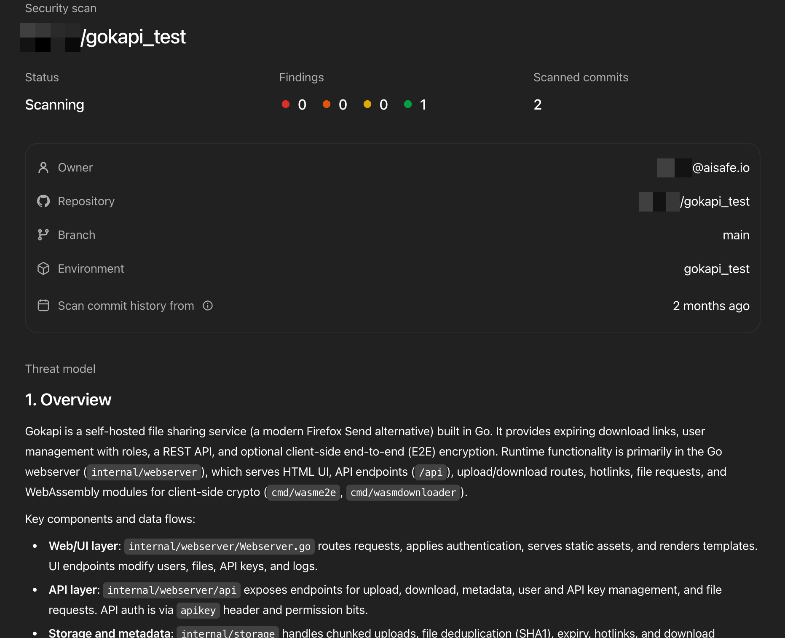The height and width of the screenshot is (638, 785).
Task: Click the Environment cube icon
Action: click(43, 269)
